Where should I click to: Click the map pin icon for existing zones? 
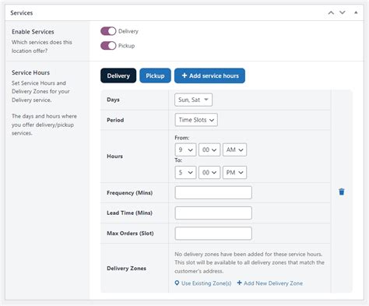tap(177, 283)
